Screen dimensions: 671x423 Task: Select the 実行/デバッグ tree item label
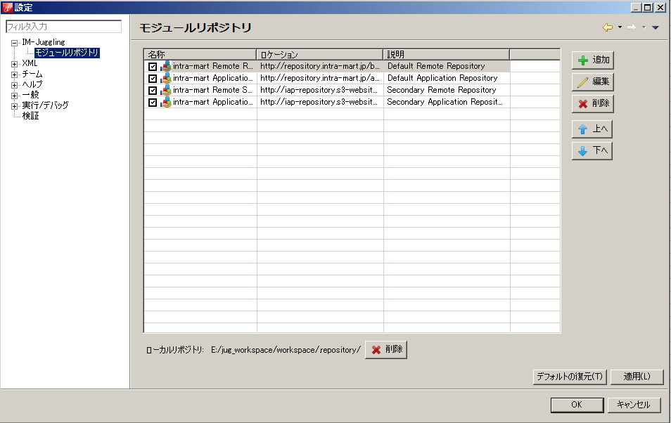(x=45, y=105)
